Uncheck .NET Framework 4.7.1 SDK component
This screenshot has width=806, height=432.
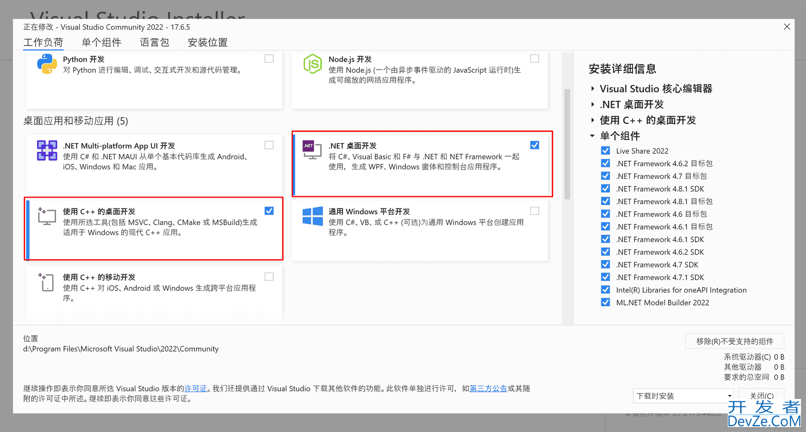[x=606, y=277]
